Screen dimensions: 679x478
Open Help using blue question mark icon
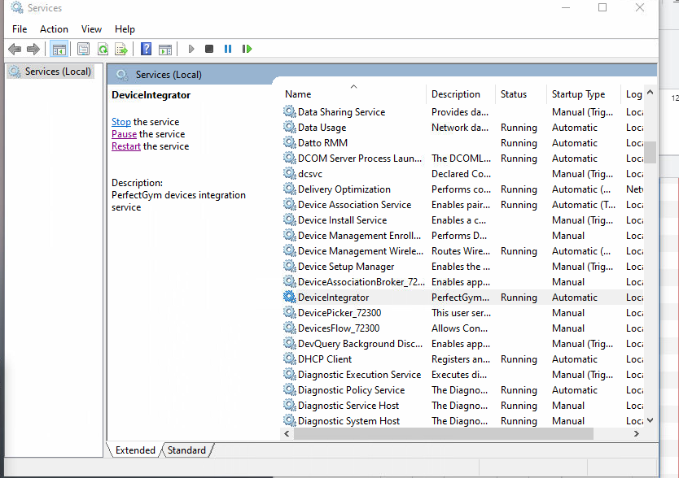[x=146, y=49]
